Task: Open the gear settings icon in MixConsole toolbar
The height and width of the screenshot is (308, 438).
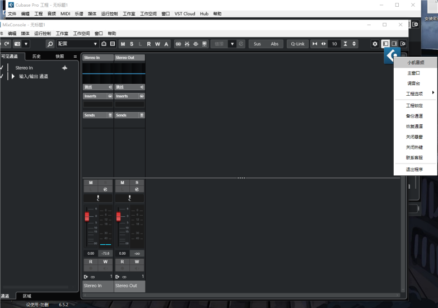Action: [375, 44]
